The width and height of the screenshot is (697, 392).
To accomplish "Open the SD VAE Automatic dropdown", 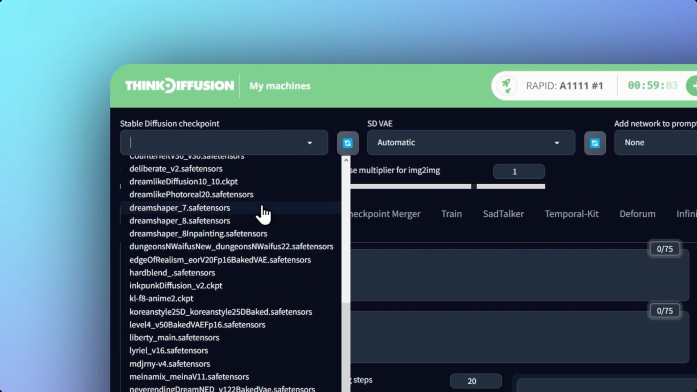I will [x=470, y=143].
